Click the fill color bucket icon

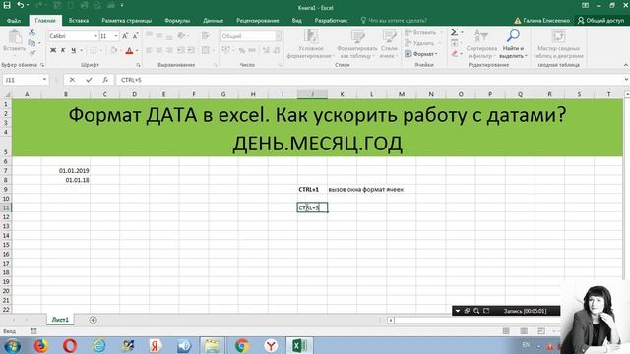tap(114, 50)
